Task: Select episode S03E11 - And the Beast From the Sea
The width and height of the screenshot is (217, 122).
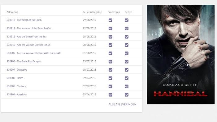Action: pyautogui.click(x=27, y=37)
